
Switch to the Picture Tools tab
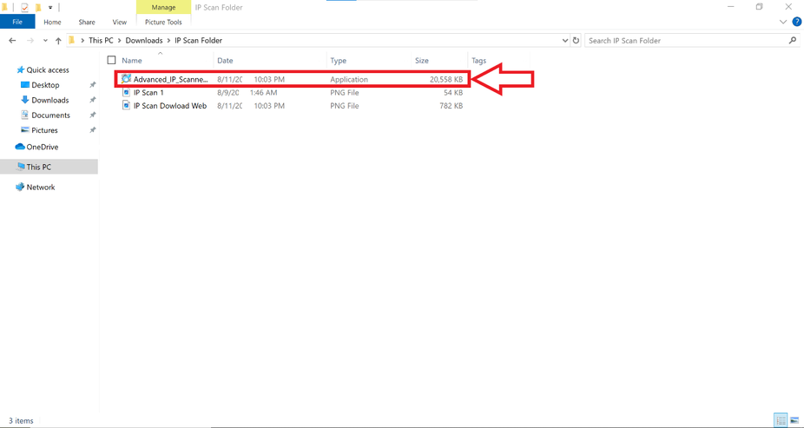tap(162, 22)
